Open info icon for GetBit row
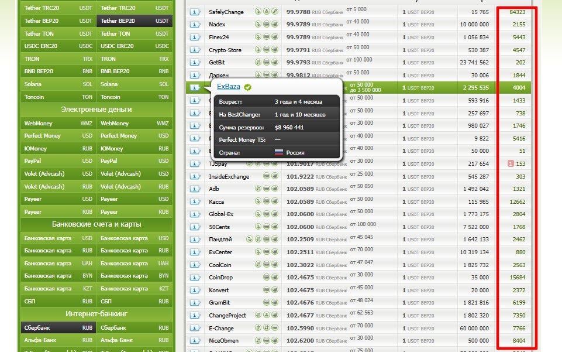The image size is (562, 352). point(195,62)
